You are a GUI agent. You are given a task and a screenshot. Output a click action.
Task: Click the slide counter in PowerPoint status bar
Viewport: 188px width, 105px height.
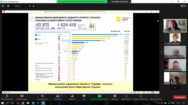6,92
